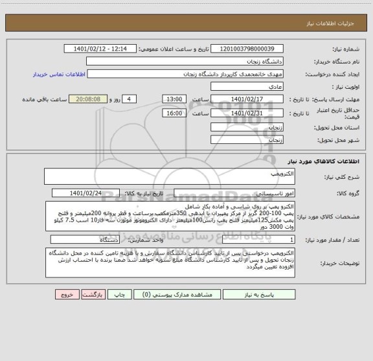Click the label 'ایجاد کننده درخواست:'
This screenshot has height=361, width=373.
coord(332,75)
